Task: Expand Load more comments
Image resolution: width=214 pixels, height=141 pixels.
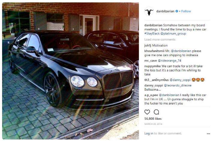Action: pyautogui.click(x=160, y=40)
